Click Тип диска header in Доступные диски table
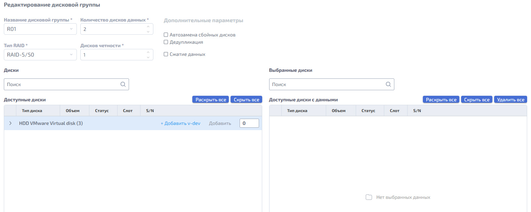This screenshot has height=212, width=531. pyautogui.click(x=32, y=111)
